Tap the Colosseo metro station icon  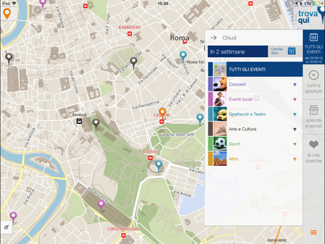(150, 158)
